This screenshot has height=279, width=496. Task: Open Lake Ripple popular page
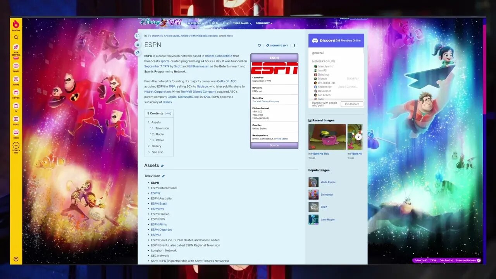click(x=327, y=220)
